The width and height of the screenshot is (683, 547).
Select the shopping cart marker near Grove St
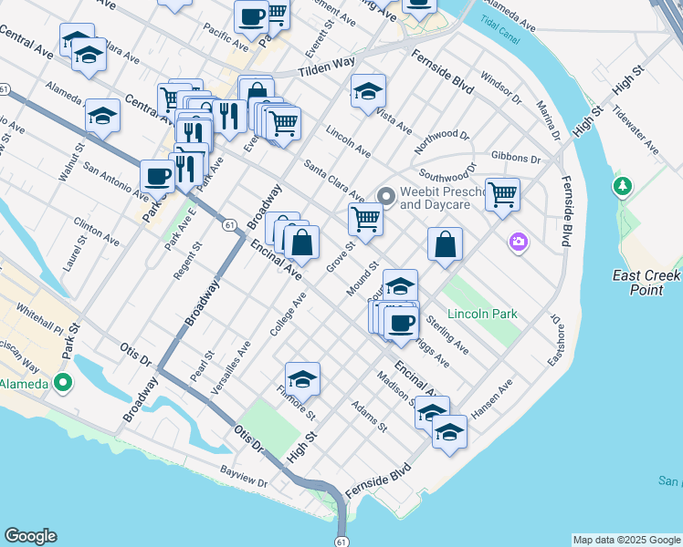[x=366, y=222]
